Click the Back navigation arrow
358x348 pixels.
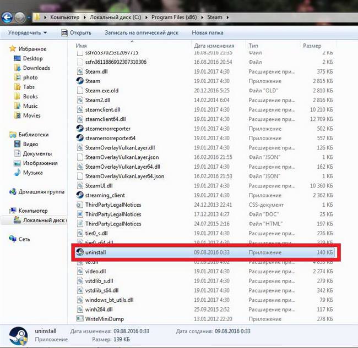(x=7, y=18)
